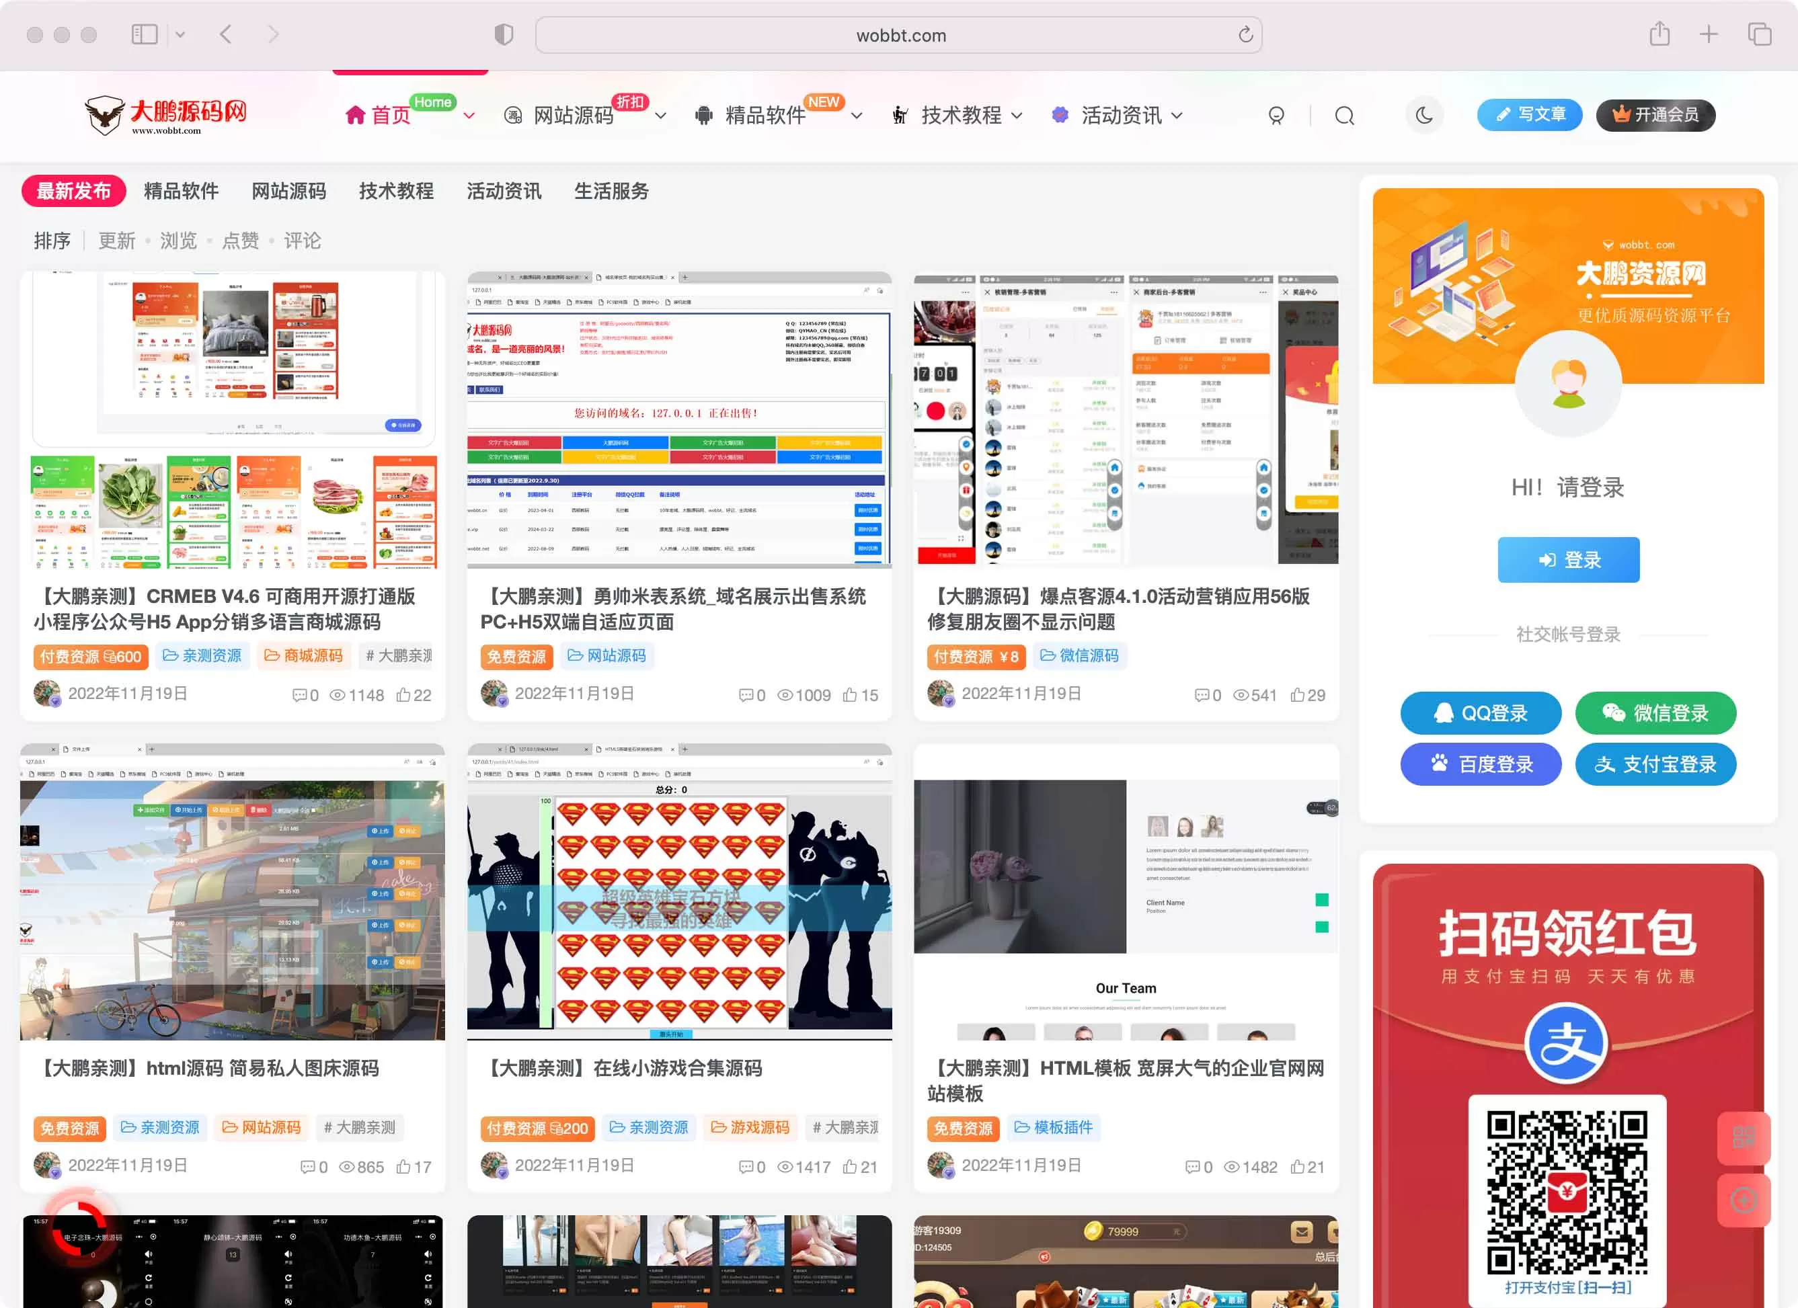Screen dimensions: 1798x1308
Task: Sort posts by 更新
Action: [116, 240]
